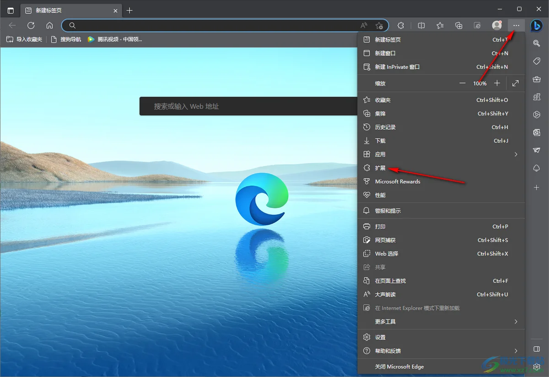Choose 新建标签页 in the menu
This screenshot has width=549, height=377.
tap(441, 40)
